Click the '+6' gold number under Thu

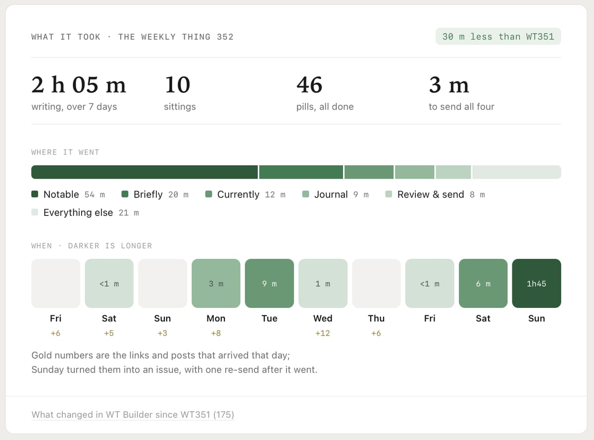(x=376, y=333)
